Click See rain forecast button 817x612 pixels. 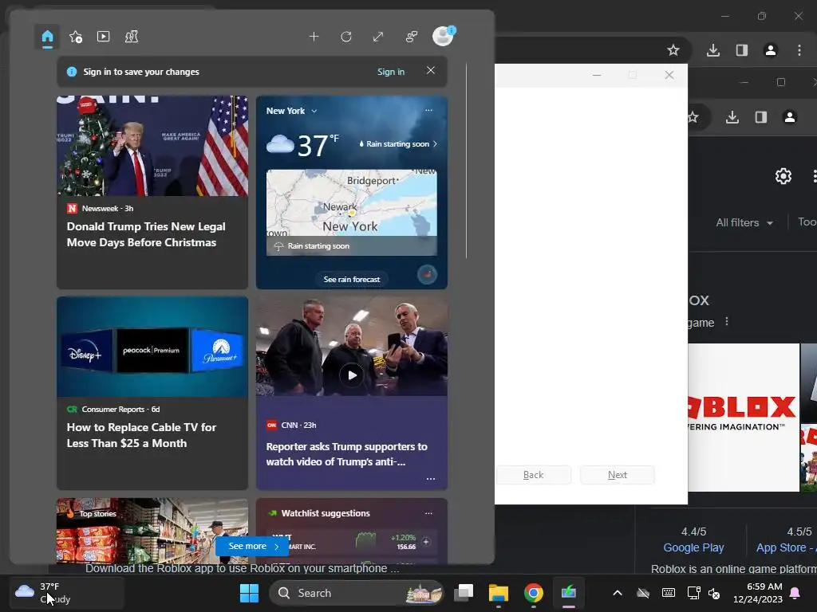click(352, 280)
